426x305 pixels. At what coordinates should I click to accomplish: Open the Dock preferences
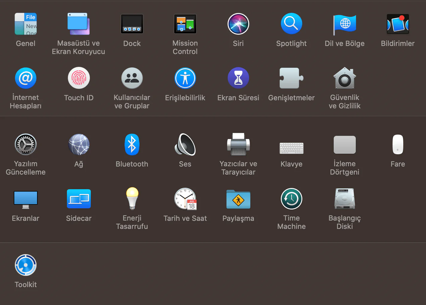132,24
